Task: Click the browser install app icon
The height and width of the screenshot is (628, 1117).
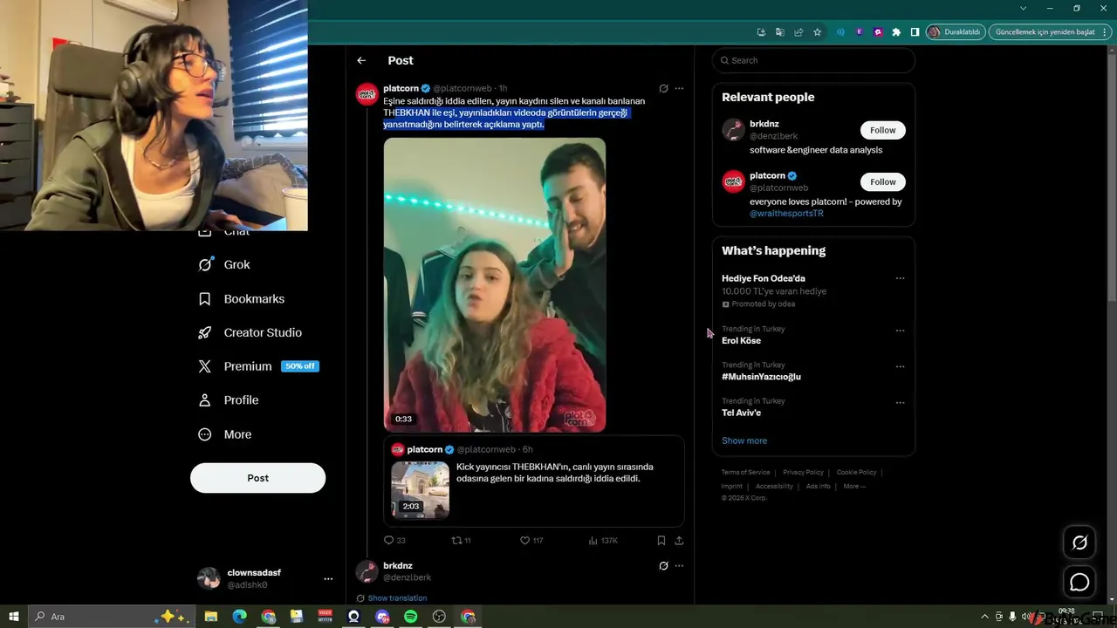Action: click(761, 32)
